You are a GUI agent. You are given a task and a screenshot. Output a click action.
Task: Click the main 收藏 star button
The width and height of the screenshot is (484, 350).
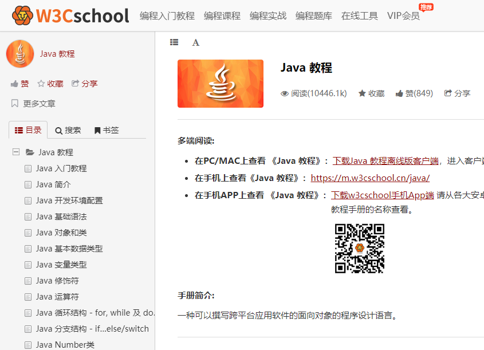pos(371,93)
